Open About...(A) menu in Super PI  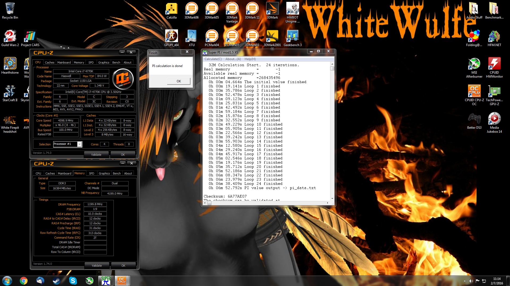click(x=233, y=59)
